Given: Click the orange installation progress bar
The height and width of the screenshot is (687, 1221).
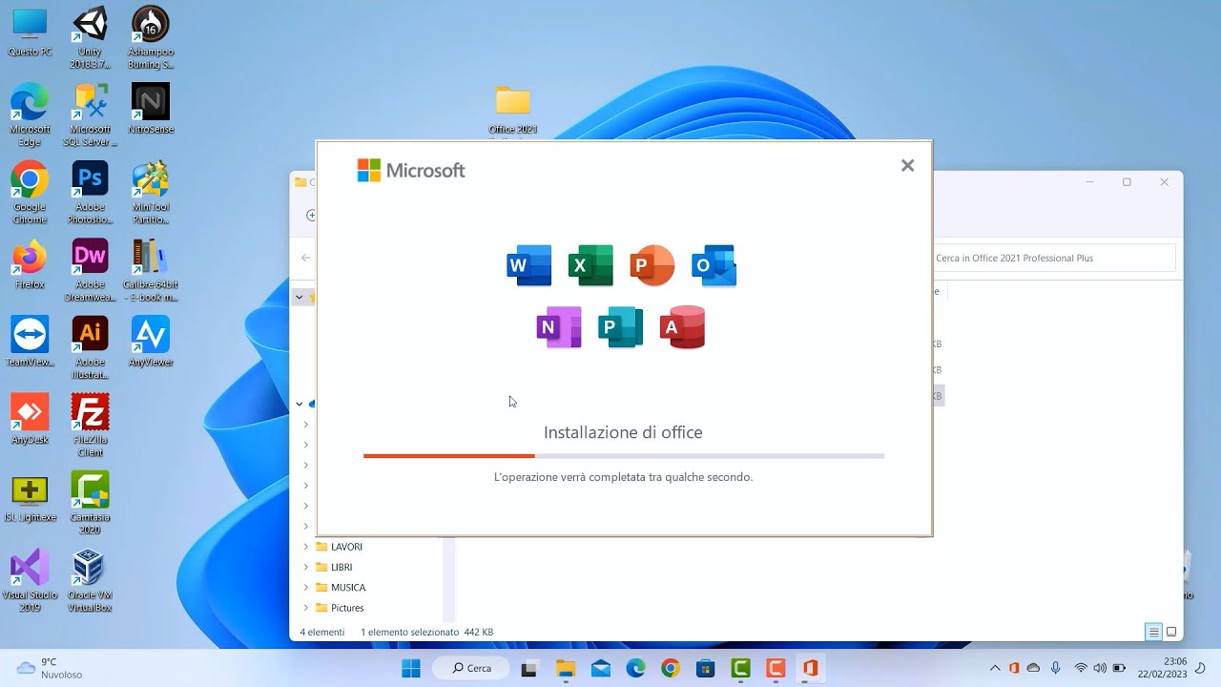Looking at the screenshot, I should [x=448, y=456].
